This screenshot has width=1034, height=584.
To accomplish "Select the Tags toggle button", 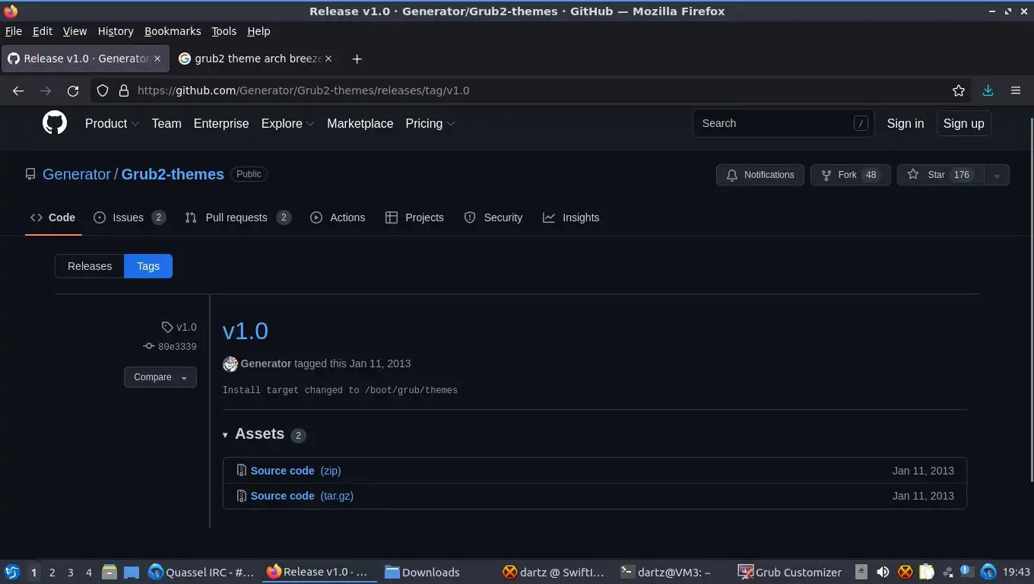I will pos(148,266).
